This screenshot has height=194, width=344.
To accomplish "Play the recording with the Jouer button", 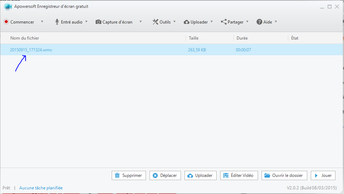I will click(323, 175).
